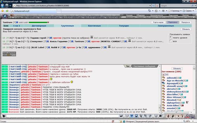Open recent pages dropdown next to Forward button

click(10, 6)
